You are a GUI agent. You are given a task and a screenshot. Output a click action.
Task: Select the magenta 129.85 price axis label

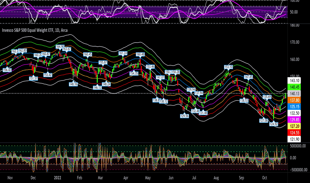point(294,120)
